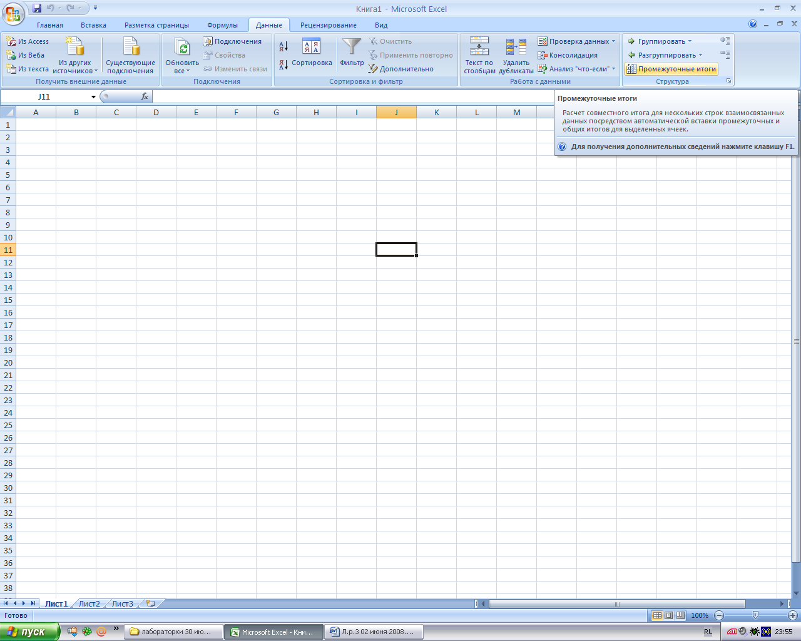Image resolution: width=801 pixels, height=641 pixels.
Task: Sort descending Я to A
Action: tap(283, 64)
